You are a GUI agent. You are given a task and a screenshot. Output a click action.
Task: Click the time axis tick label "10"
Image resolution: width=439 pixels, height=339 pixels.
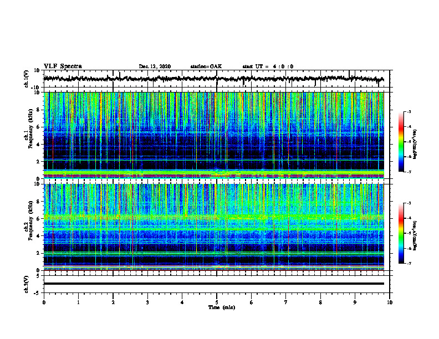click(x=390, y=302)
